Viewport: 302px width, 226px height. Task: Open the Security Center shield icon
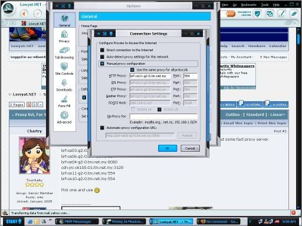tap(257, 14)
